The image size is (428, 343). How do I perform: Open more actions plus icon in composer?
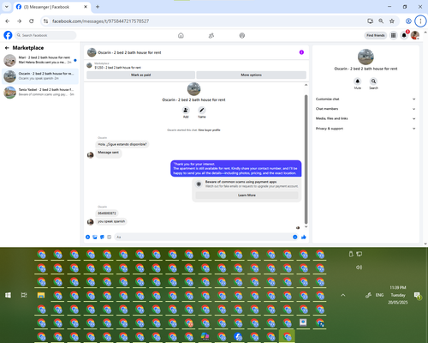tap(88, 237)
